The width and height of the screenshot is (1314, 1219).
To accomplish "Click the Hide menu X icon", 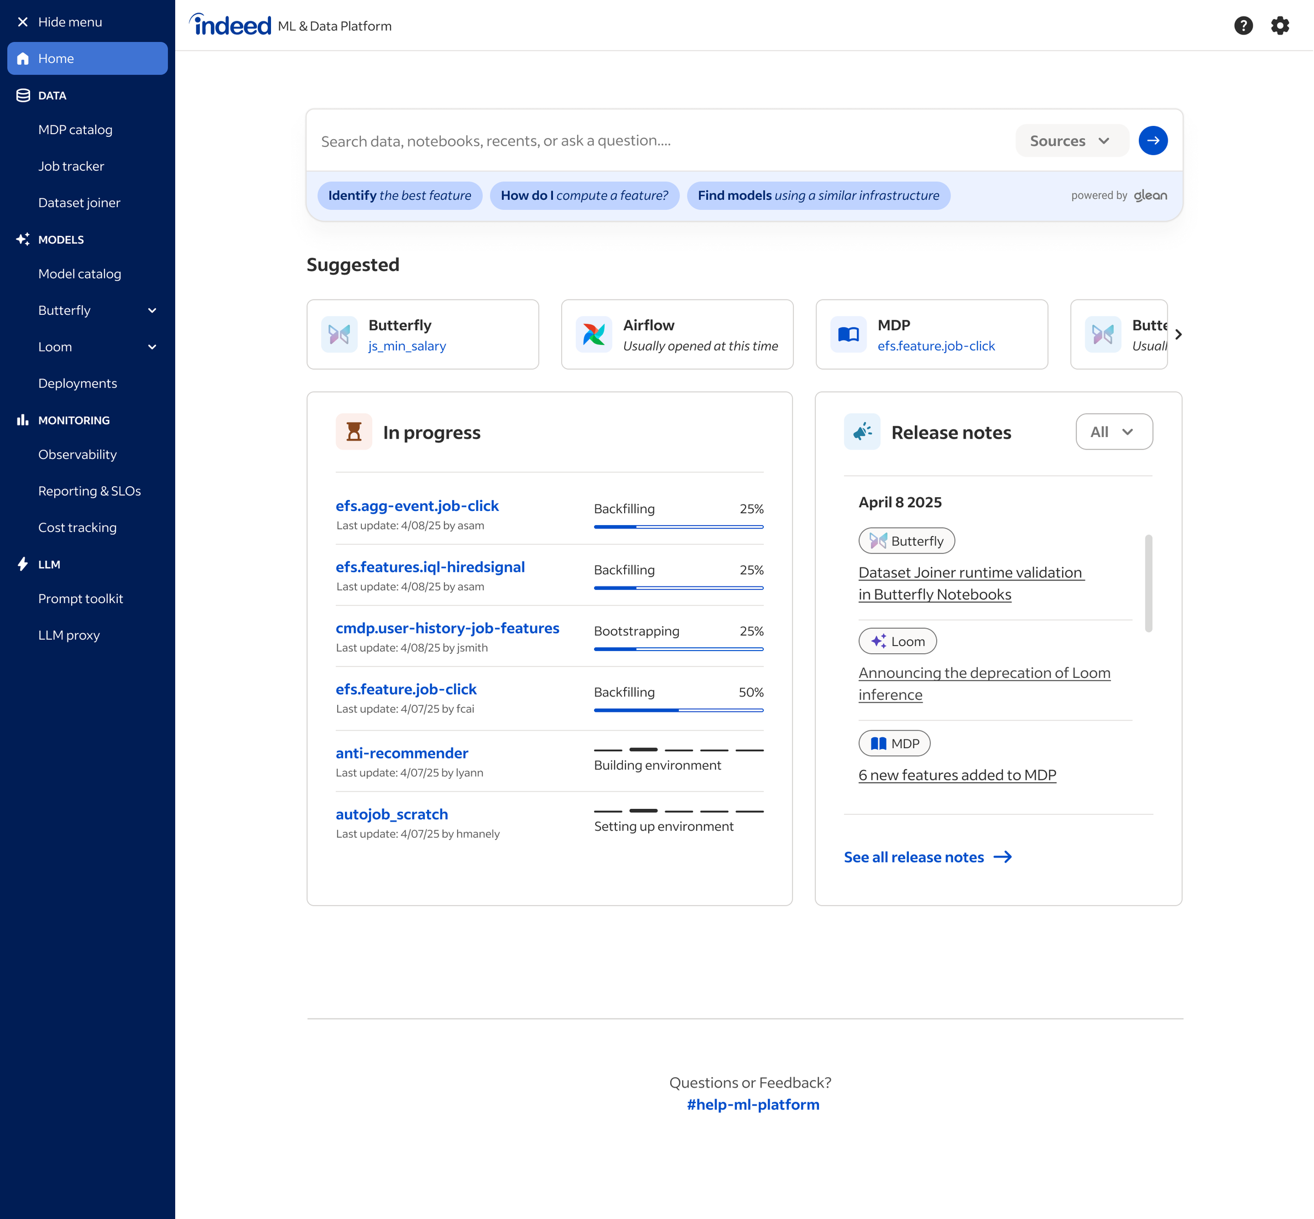I will [22, 22].
